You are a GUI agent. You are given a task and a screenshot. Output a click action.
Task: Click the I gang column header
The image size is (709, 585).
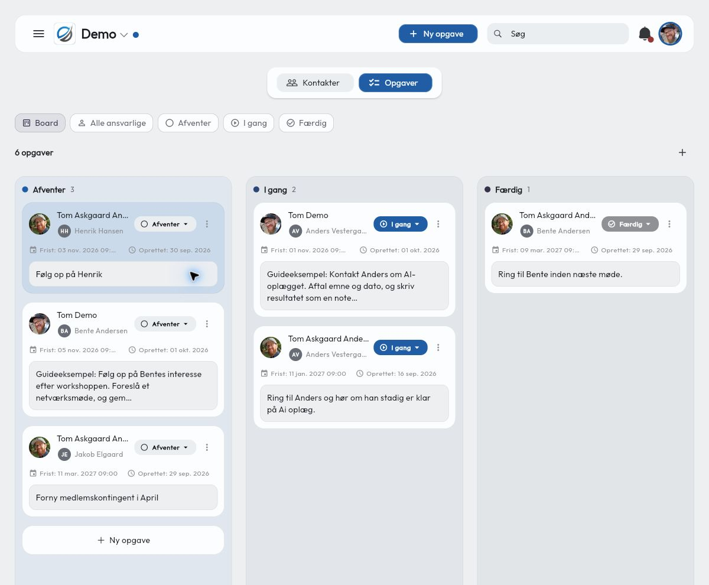pos(275,190)
